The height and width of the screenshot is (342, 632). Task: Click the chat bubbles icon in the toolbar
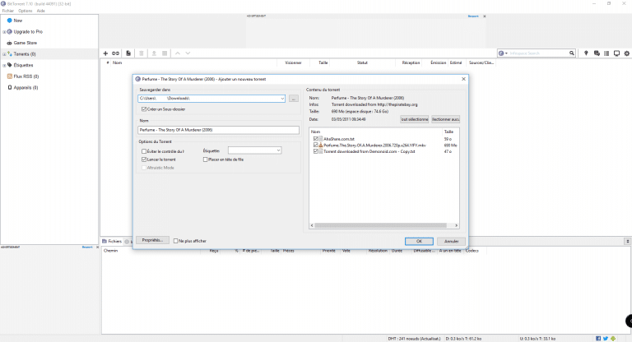pyautogui.click(x=597, y=53)
